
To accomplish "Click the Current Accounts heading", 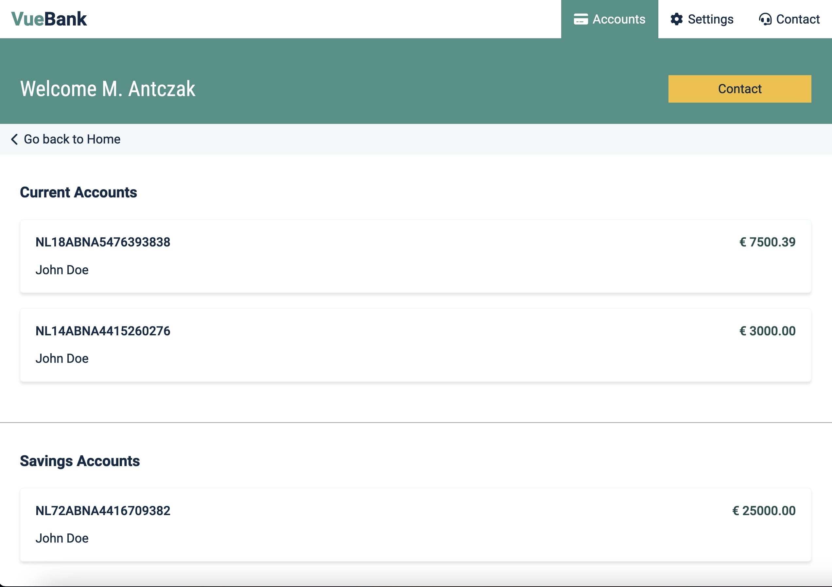I will pos(78,192).
